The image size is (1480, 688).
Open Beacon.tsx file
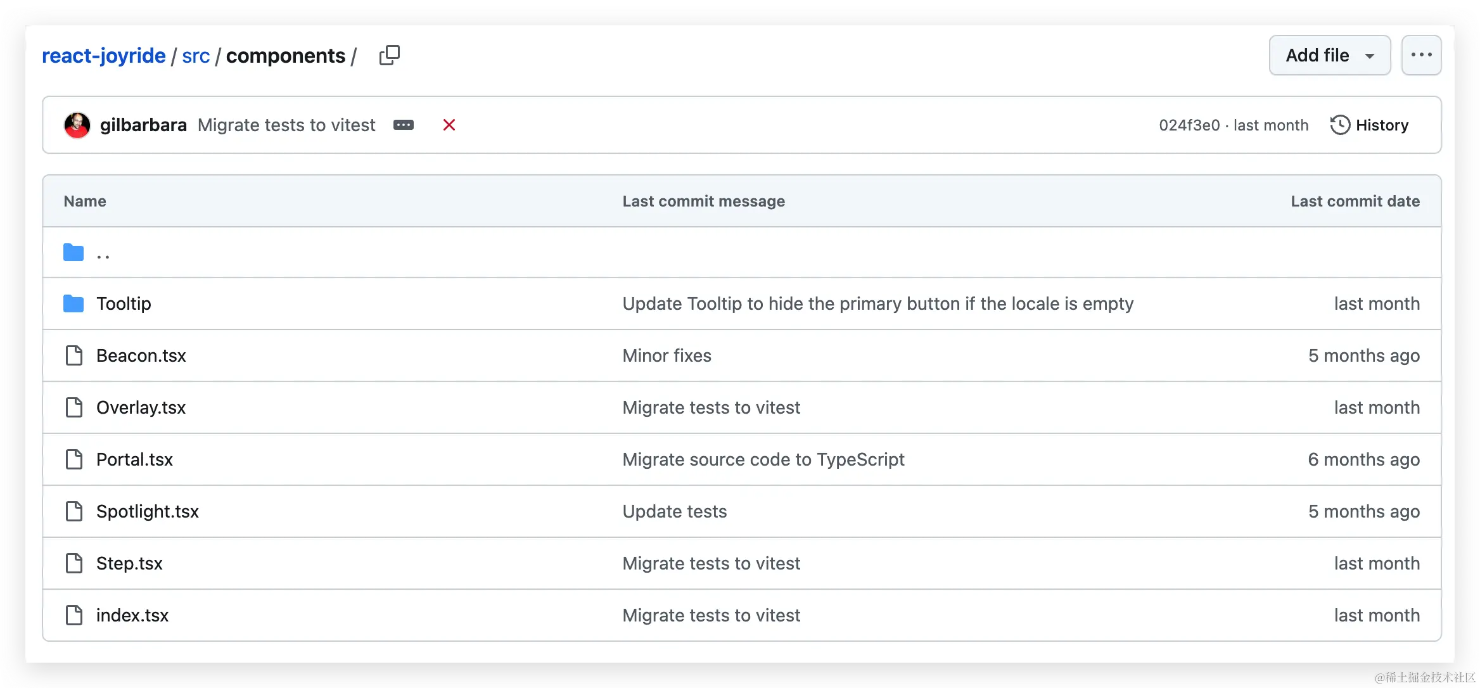pyautogui.click(x=141, y=355)
